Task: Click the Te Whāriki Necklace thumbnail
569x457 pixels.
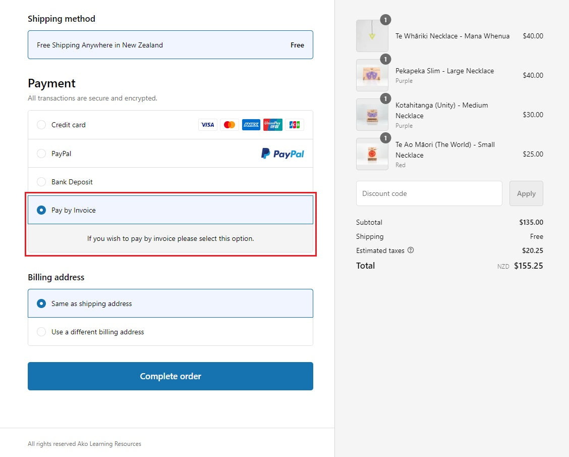Action: click(372, 36)
